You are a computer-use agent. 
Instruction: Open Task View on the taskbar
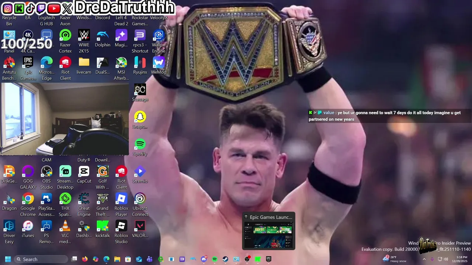pos(74,259)
